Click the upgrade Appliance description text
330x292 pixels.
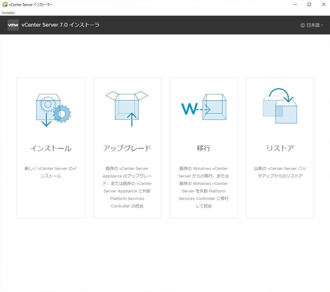(x=127, y=187)
